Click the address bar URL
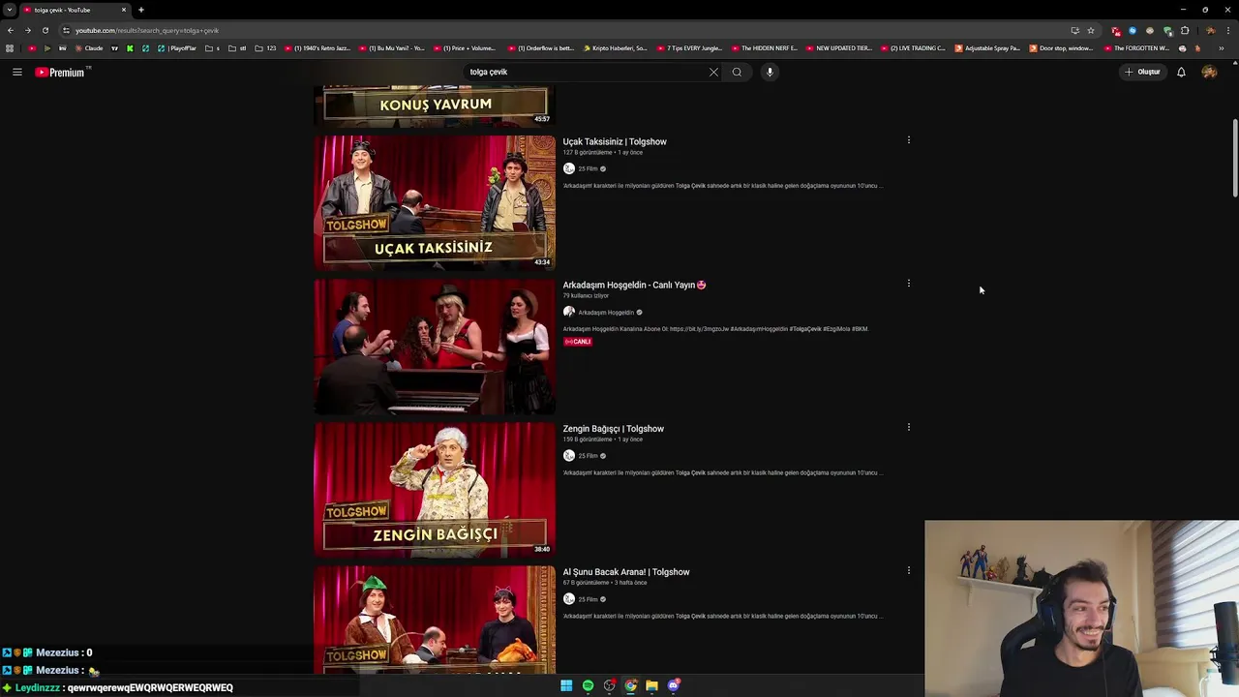This screenshot has width=1239, height=697. coord(147,30)
